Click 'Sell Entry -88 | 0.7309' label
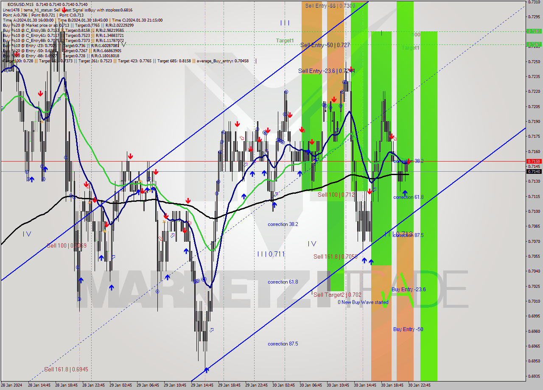Image resolution: width=543 pixels, height=390 pixels. point(330,6)
